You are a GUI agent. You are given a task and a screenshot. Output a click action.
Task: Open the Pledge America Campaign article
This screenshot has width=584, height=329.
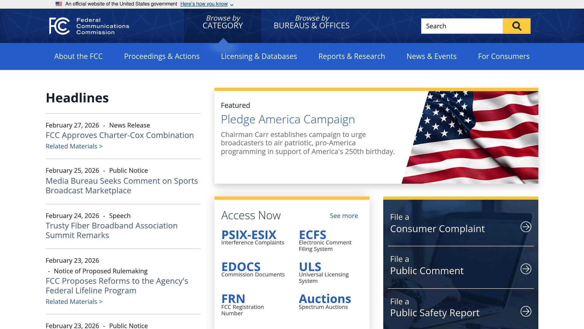288,119
